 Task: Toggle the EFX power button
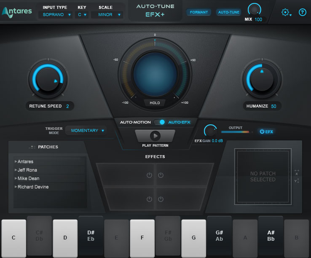pos(266,132)
